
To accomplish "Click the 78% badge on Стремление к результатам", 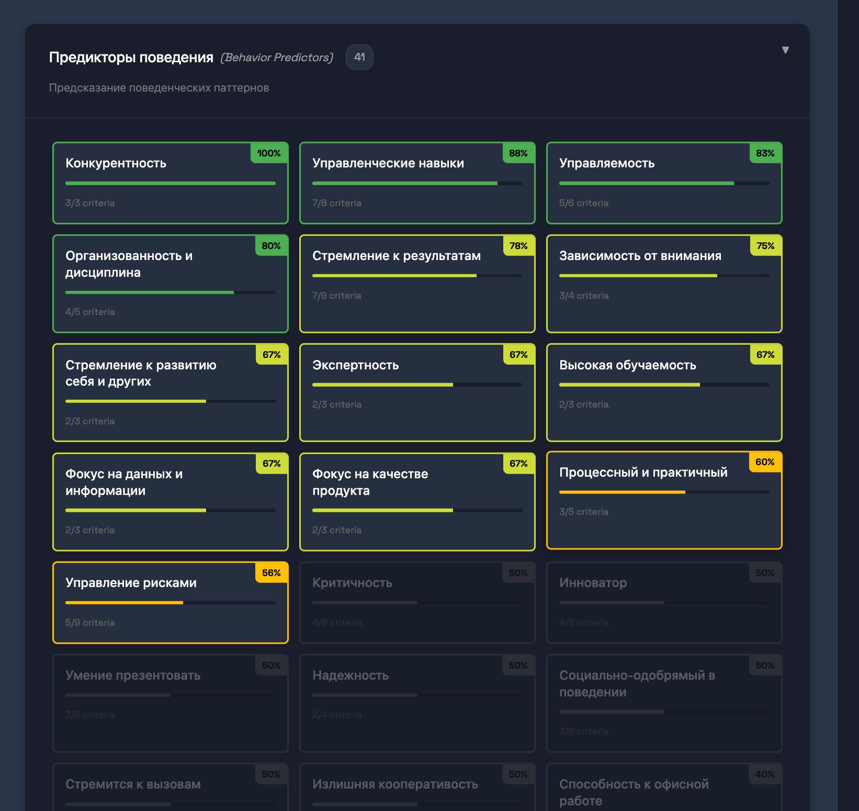I will point(518,246).
